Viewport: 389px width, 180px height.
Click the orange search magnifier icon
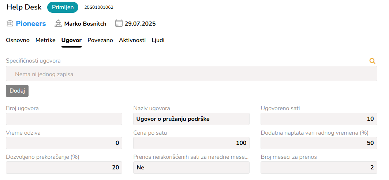coord(373,61)
